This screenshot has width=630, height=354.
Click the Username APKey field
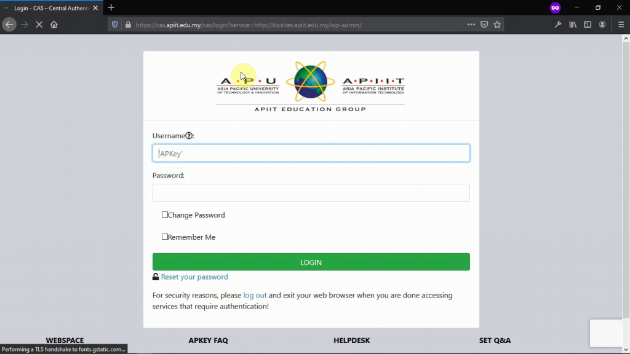point(311,153)
